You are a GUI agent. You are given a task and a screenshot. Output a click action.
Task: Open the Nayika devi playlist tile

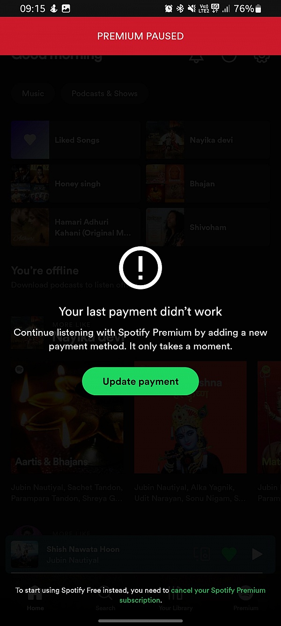pyautogui.click(x=207, y=140)
